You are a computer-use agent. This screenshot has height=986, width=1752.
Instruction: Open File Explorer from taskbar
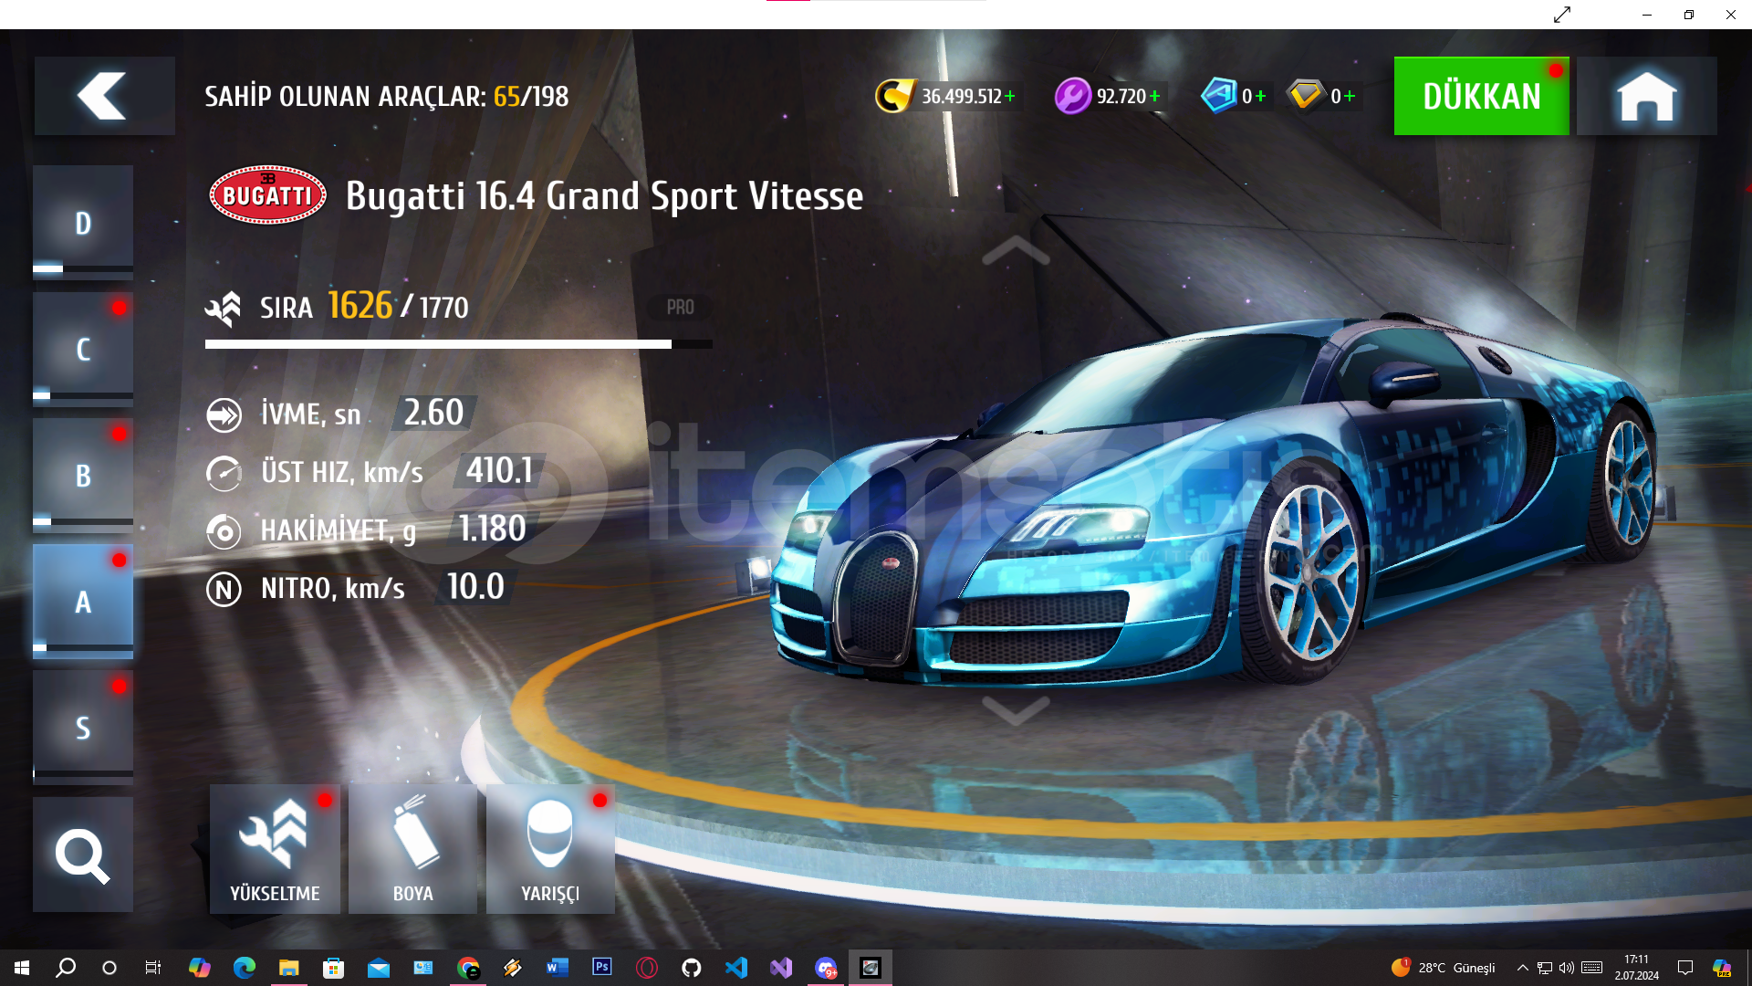(288, 968)
